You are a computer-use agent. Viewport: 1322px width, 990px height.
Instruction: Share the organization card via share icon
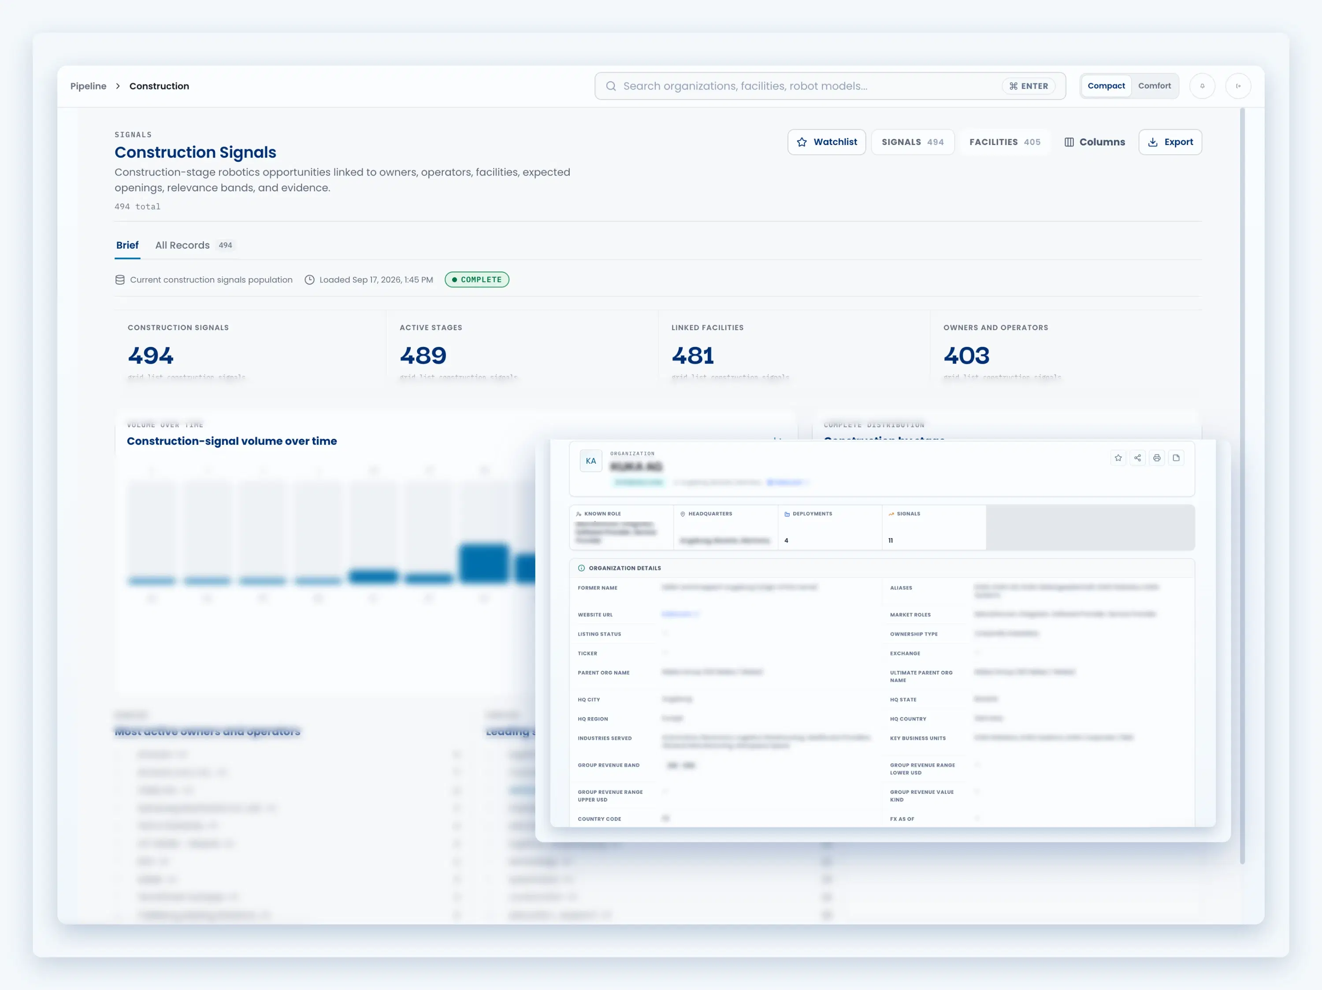click(x=1137, y=458)
